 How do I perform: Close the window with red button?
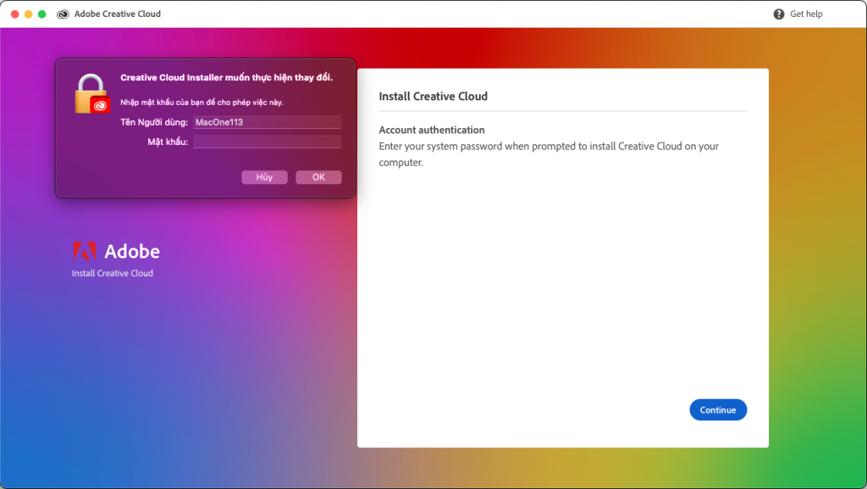coord(15,14)
